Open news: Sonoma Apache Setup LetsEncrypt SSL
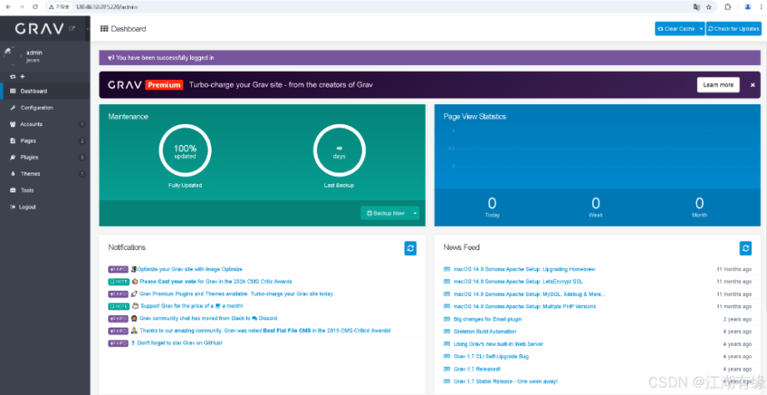Viewport: 767px width, 395px height. pos(518,282)
